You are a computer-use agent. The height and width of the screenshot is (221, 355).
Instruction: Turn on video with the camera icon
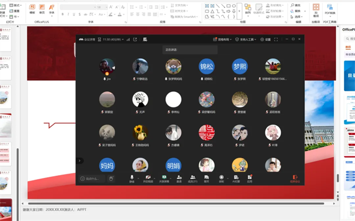point(148,178)
